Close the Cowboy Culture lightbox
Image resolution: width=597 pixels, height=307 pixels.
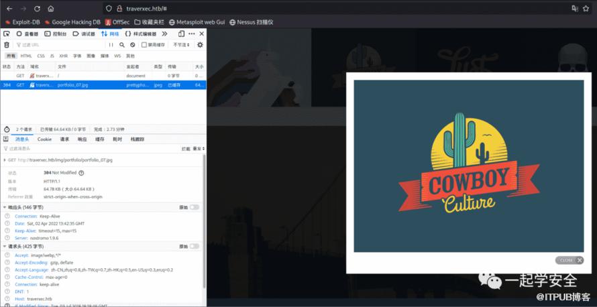coord(569,260)
